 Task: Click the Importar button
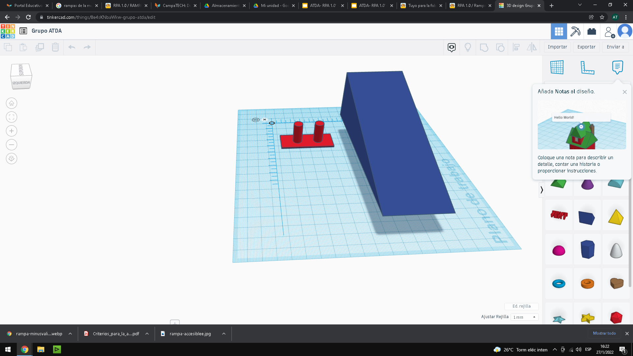pyautogui.click(x=558, y=47)
